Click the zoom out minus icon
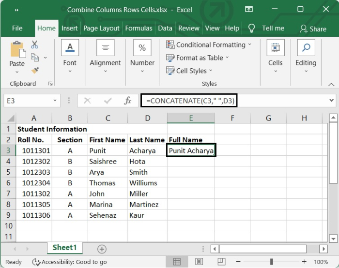This screenshot has width=339, height=268. [x=238, y=262]
